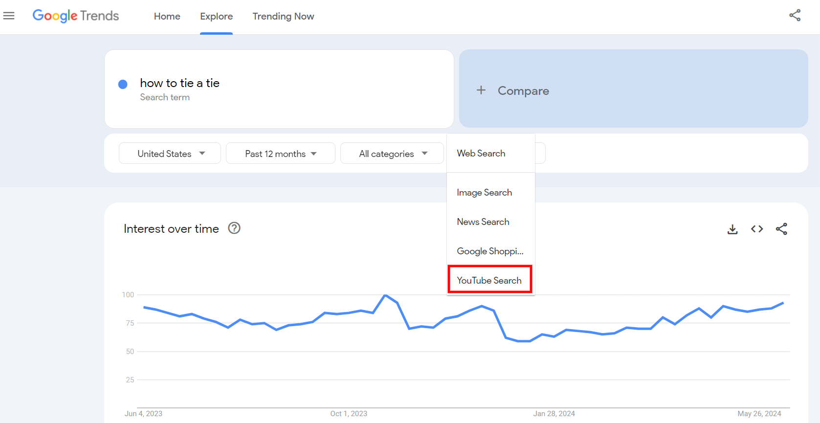Share the page via top-right icon
Viewport: 820px width, 423px height.
point(795,15)
